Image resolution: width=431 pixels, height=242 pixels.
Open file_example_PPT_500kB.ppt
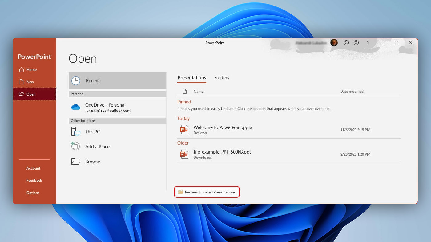coord(289,154)
